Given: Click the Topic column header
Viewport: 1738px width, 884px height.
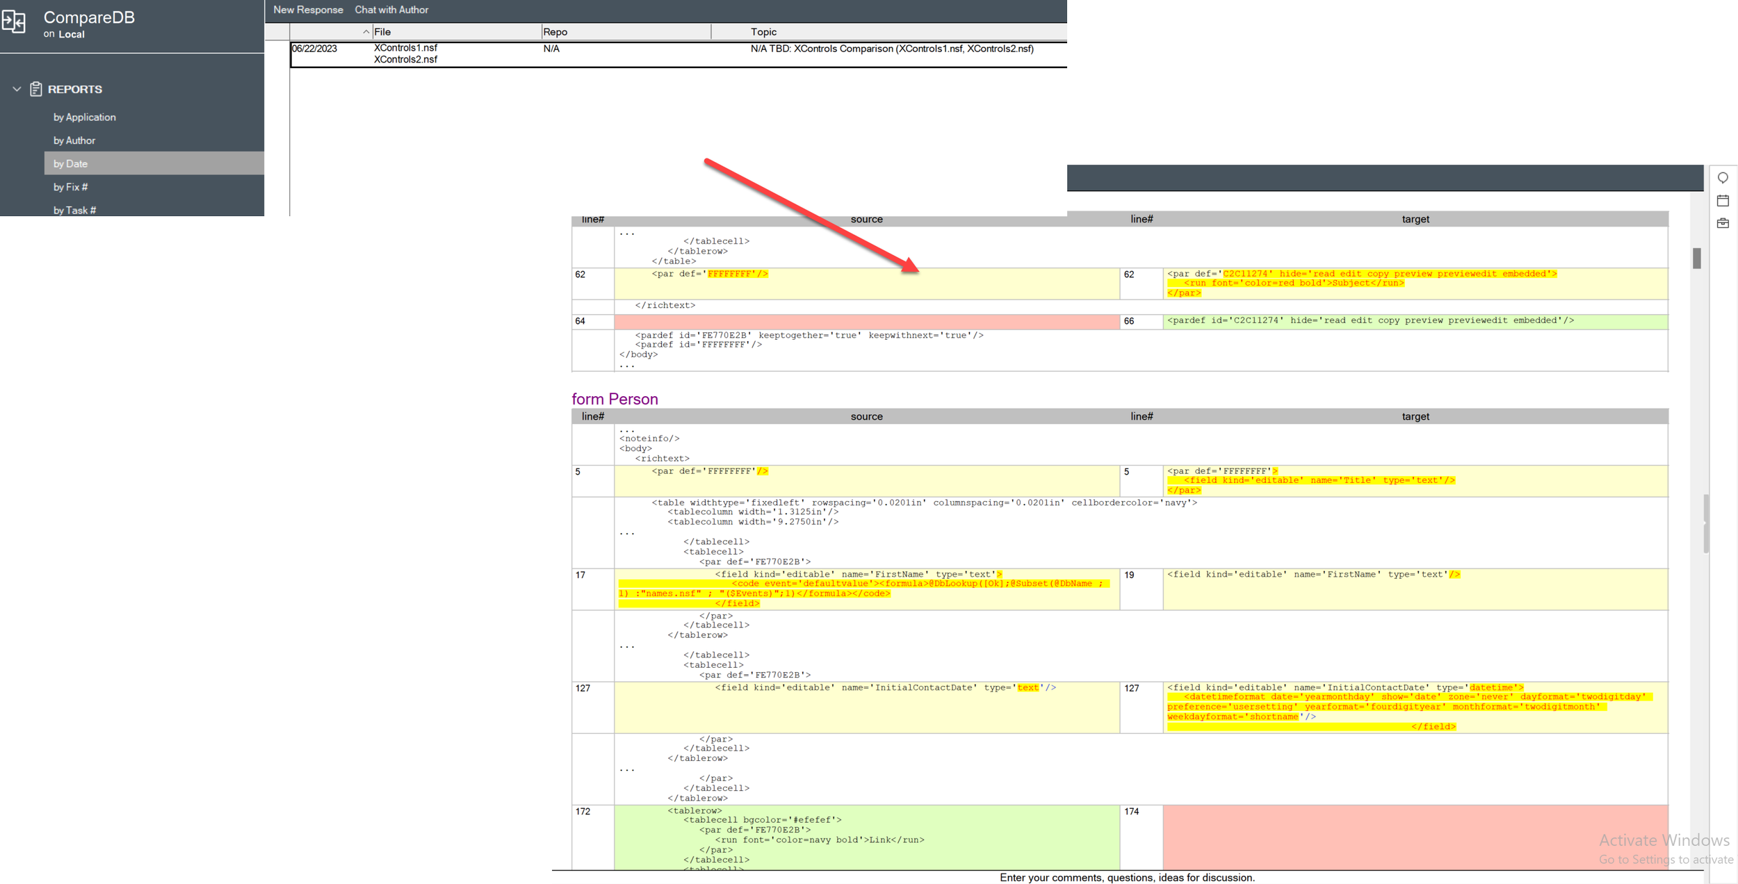Looking at the screenshot, I should (763, 31).
